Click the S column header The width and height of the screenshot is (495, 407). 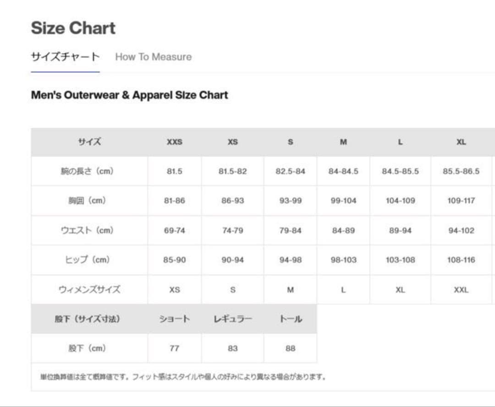pyautogui.click(x=290, y=142)
